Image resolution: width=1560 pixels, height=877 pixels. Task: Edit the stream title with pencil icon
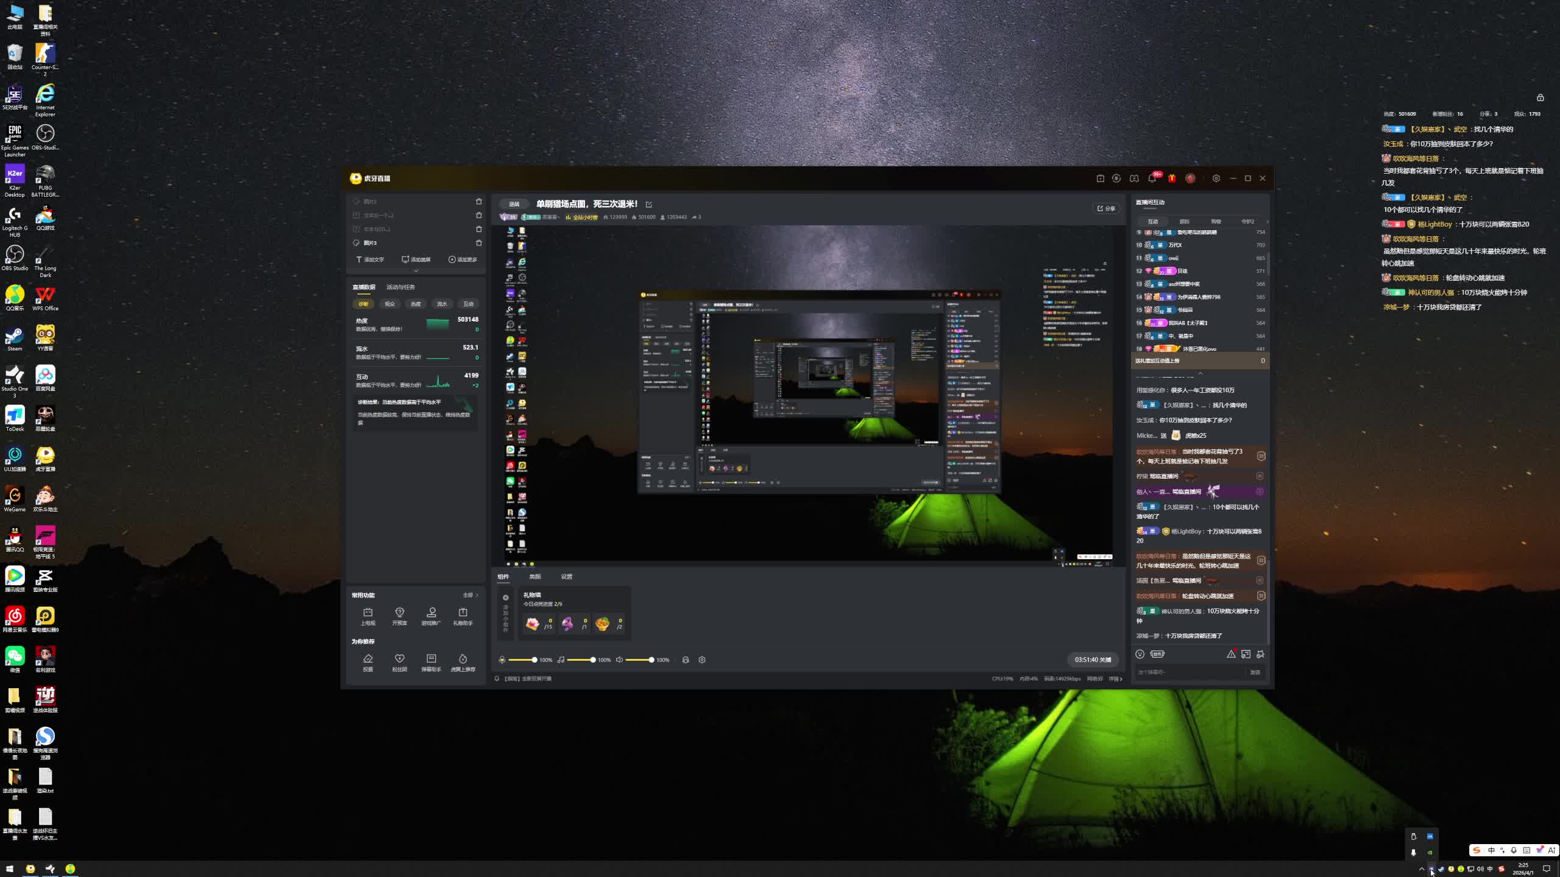pos(648,205)
